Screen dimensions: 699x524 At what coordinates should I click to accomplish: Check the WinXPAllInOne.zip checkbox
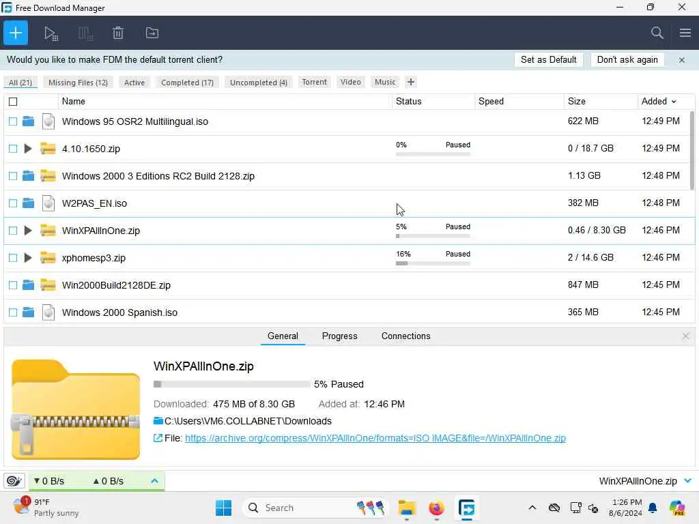pyautogui.click(x=13, y=231)
